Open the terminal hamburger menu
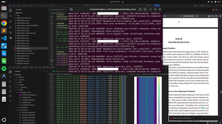 point(145,9)
